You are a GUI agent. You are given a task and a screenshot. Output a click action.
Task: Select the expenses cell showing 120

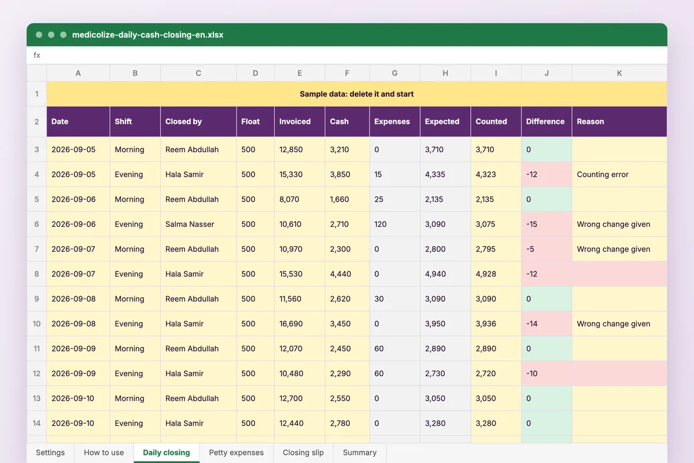[x=395, y=224]
